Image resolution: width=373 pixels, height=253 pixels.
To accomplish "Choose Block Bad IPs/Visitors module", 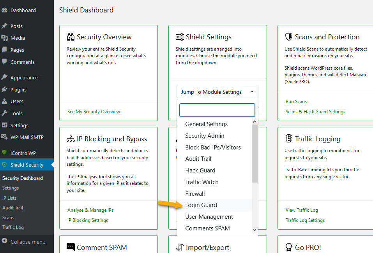I will (x=213, y=147).
